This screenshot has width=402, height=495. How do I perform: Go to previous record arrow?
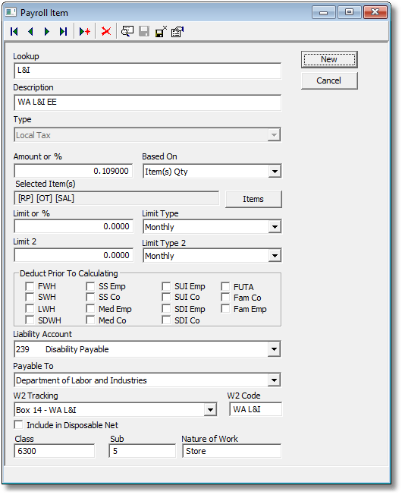pos(30,32)
